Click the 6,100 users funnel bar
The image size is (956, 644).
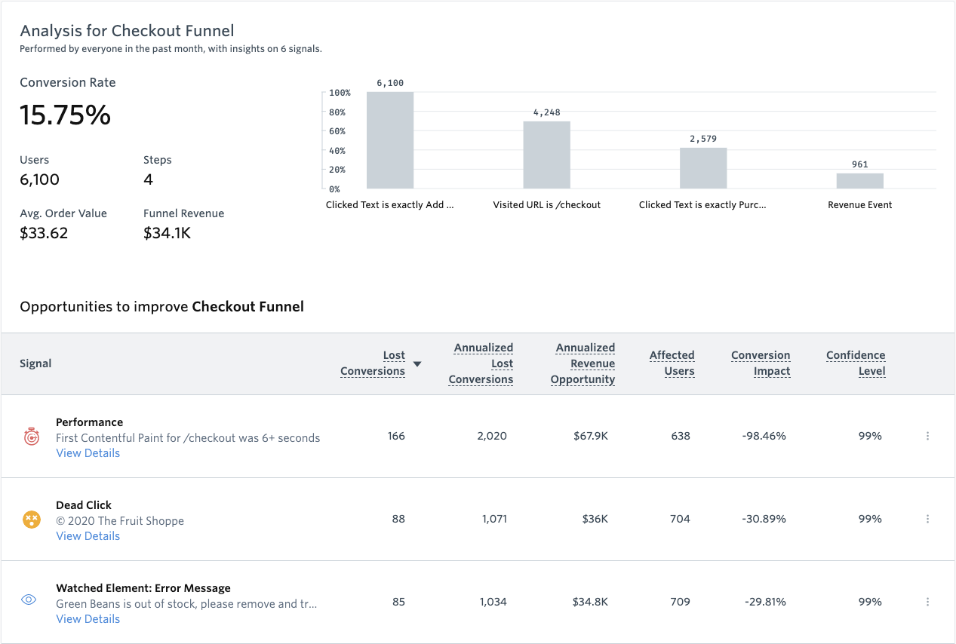pyautogui.click(x=390, y=140)
